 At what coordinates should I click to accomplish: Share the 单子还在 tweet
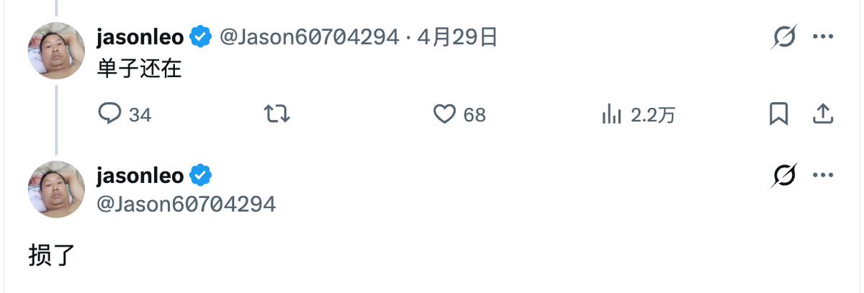[823, 114]
